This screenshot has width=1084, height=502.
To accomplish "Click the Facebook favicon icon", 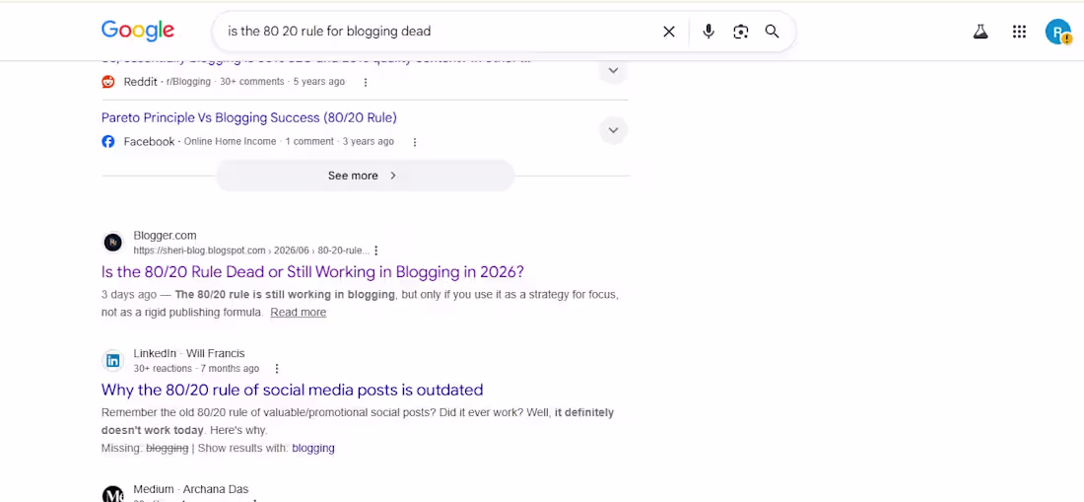I will coord(108,142).
